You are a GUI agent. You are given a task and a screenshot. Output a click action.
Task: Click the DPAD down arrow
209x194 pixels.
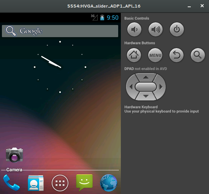pos(146,96)
